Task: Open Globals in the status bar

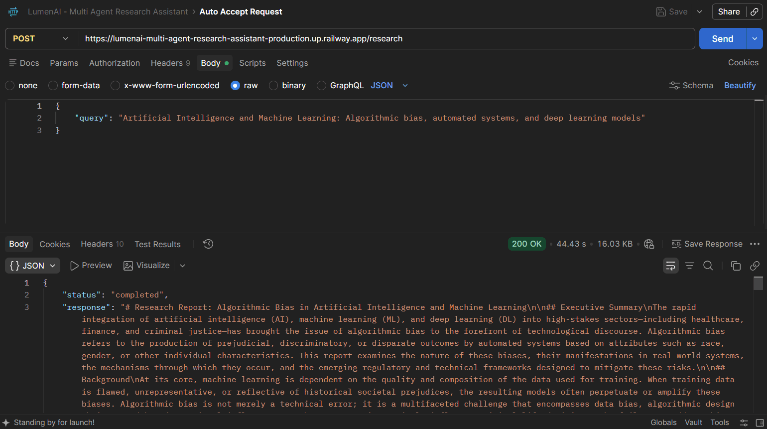Action: [664, 423]
